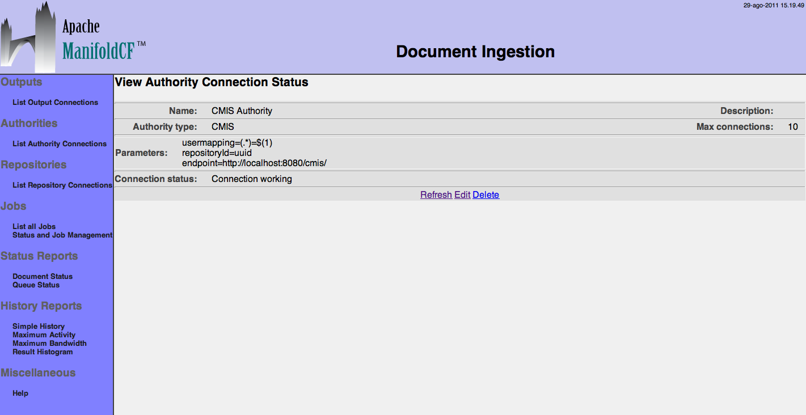Open List Output Connections
Viewport: 806px width, 415px height.
(x=55, y=103)
